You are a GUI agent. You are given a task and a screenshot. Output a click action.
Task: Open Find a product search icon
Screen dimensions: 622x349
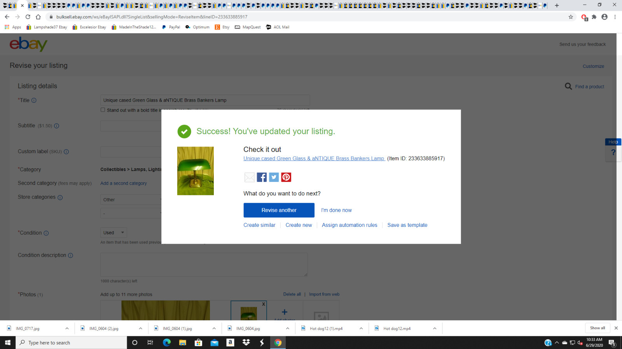568,86
